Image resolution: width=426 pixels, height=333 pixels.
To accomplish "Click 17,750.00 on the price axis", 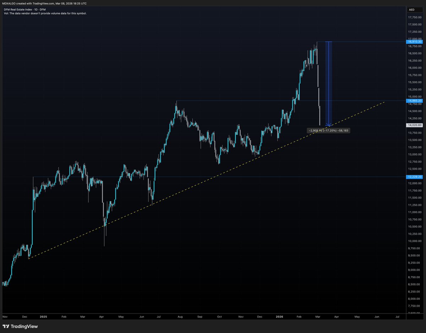I will click(415, 17).
